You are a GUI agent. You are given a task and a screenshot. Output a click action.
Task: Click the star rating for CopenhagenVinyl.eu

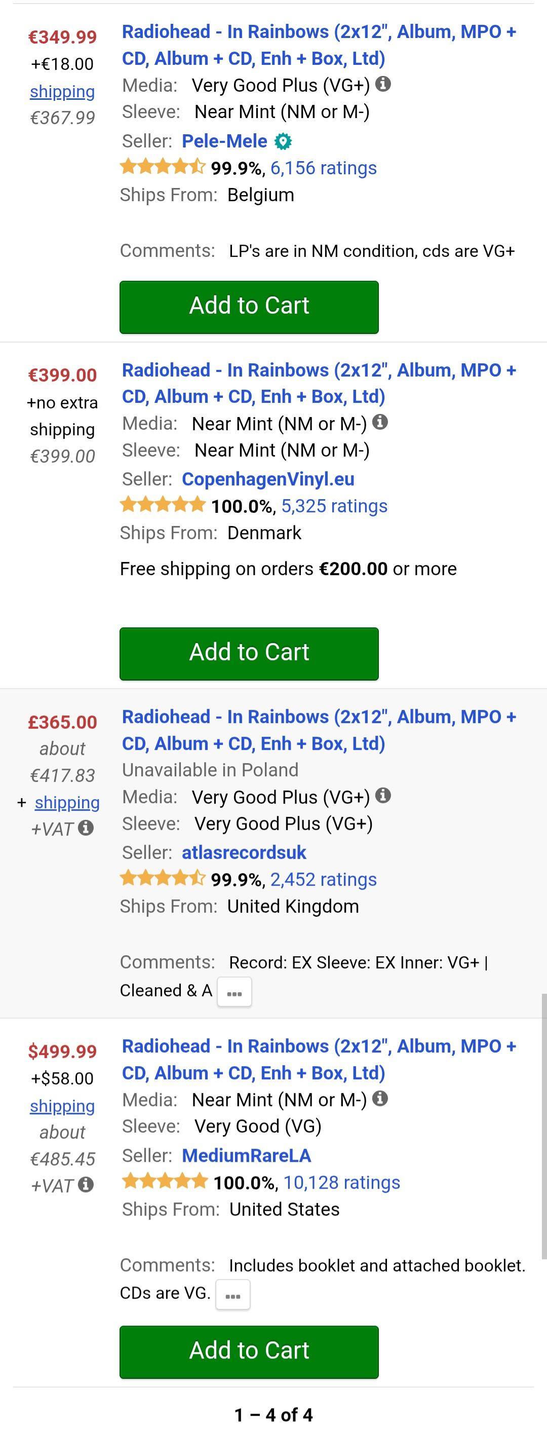[163, 505]
